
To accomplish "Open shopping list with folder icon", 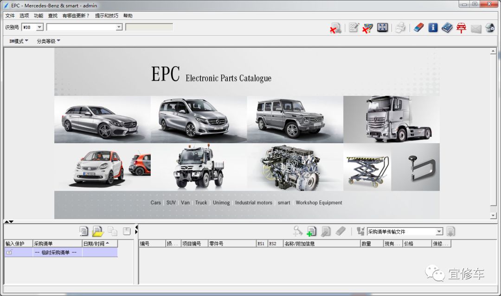I will coord(98,231).
